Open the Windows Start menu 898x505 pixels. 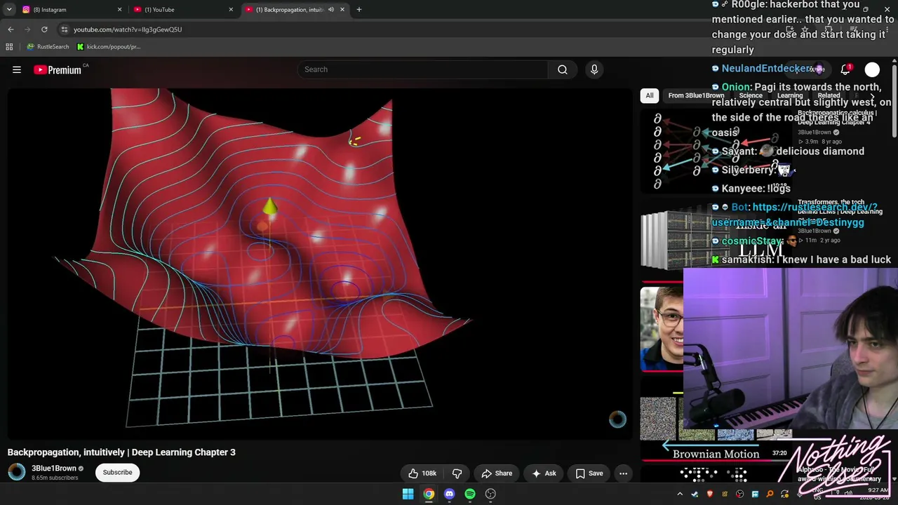408,494
